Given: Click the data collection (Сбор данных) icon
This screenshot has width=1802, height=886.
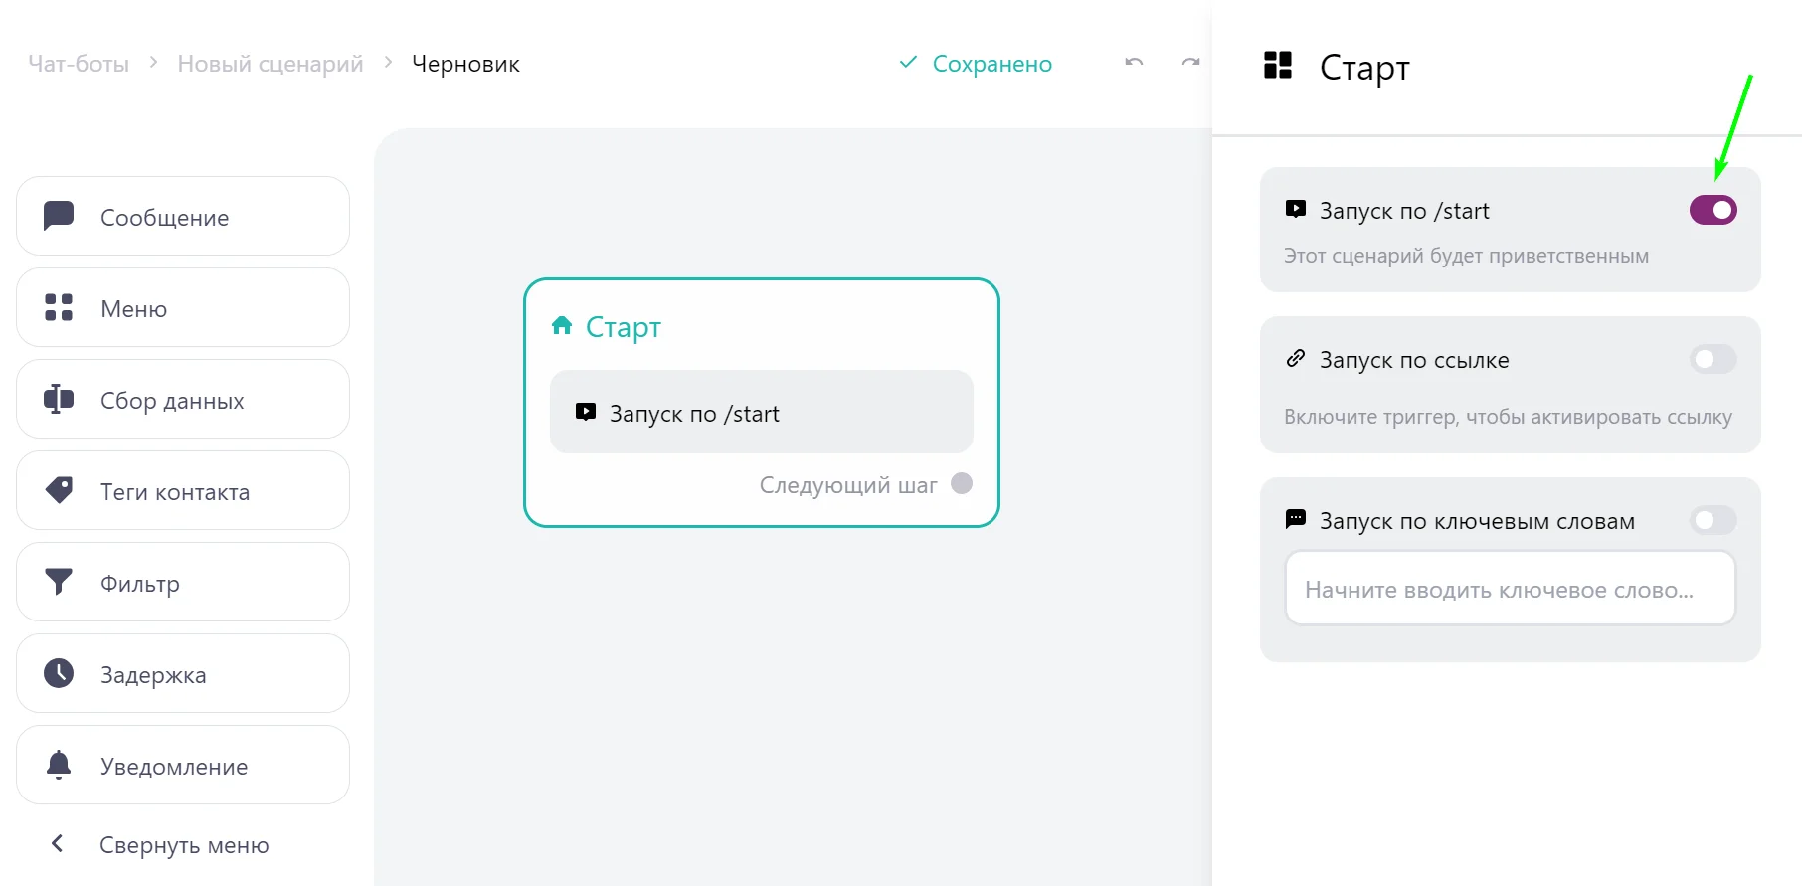Looking at the screenshot, I should [x=59, y=399].
